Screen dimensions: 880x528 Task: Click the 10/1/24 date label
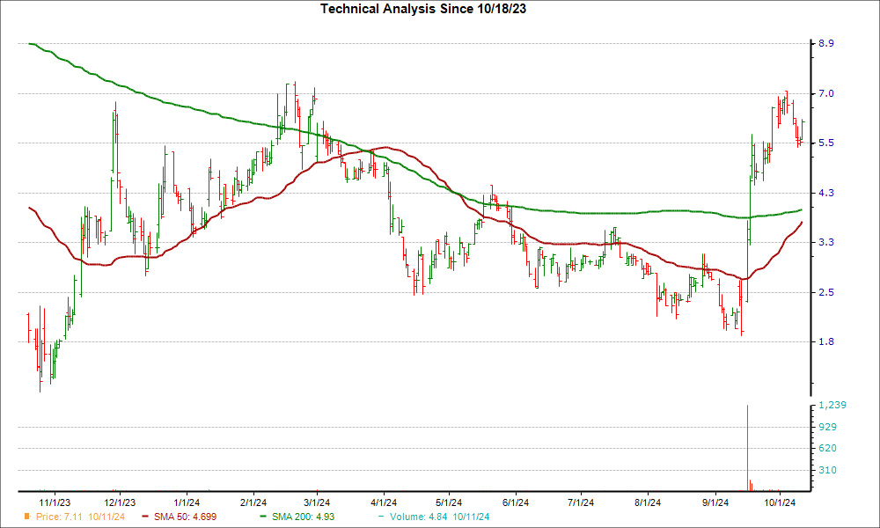pos(780,502)
